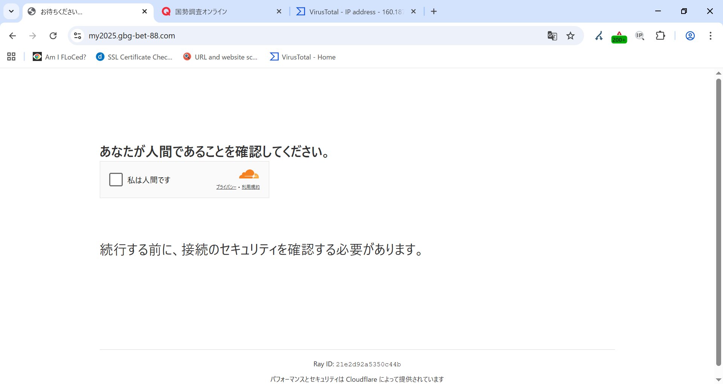Bookmark this page via the star icon

(x=570, y=36)
